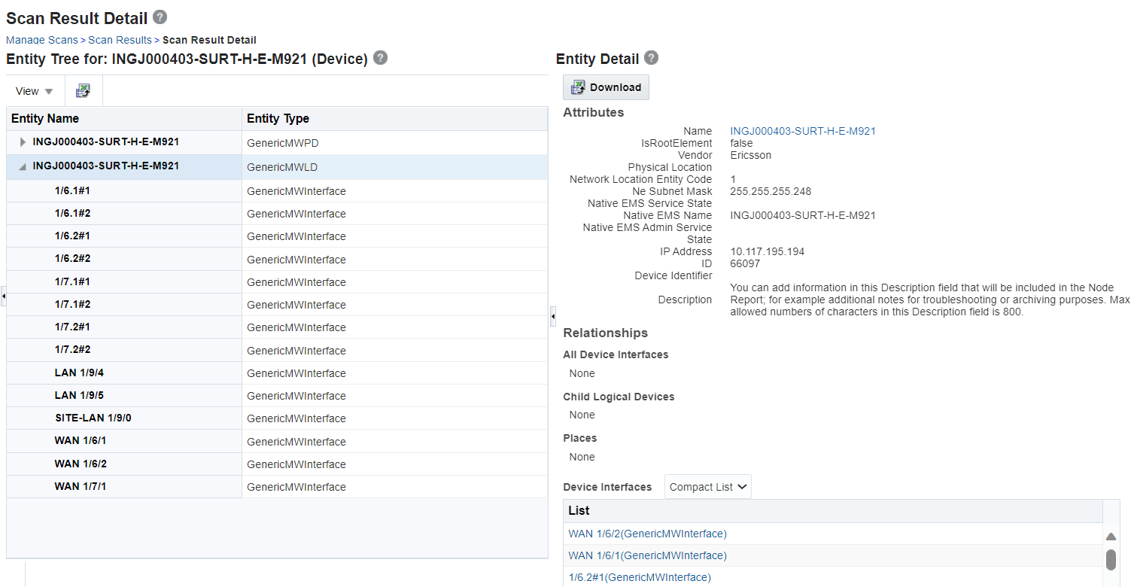Select the 1/6.2#1 tree row
1134x587 pixels.
click(x=277, y=236)
